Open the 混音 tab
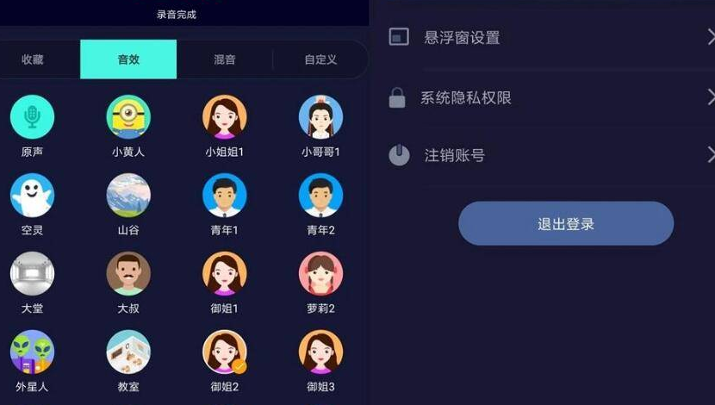Viewport: 715px width, 405px height. [x=224, y=59]
